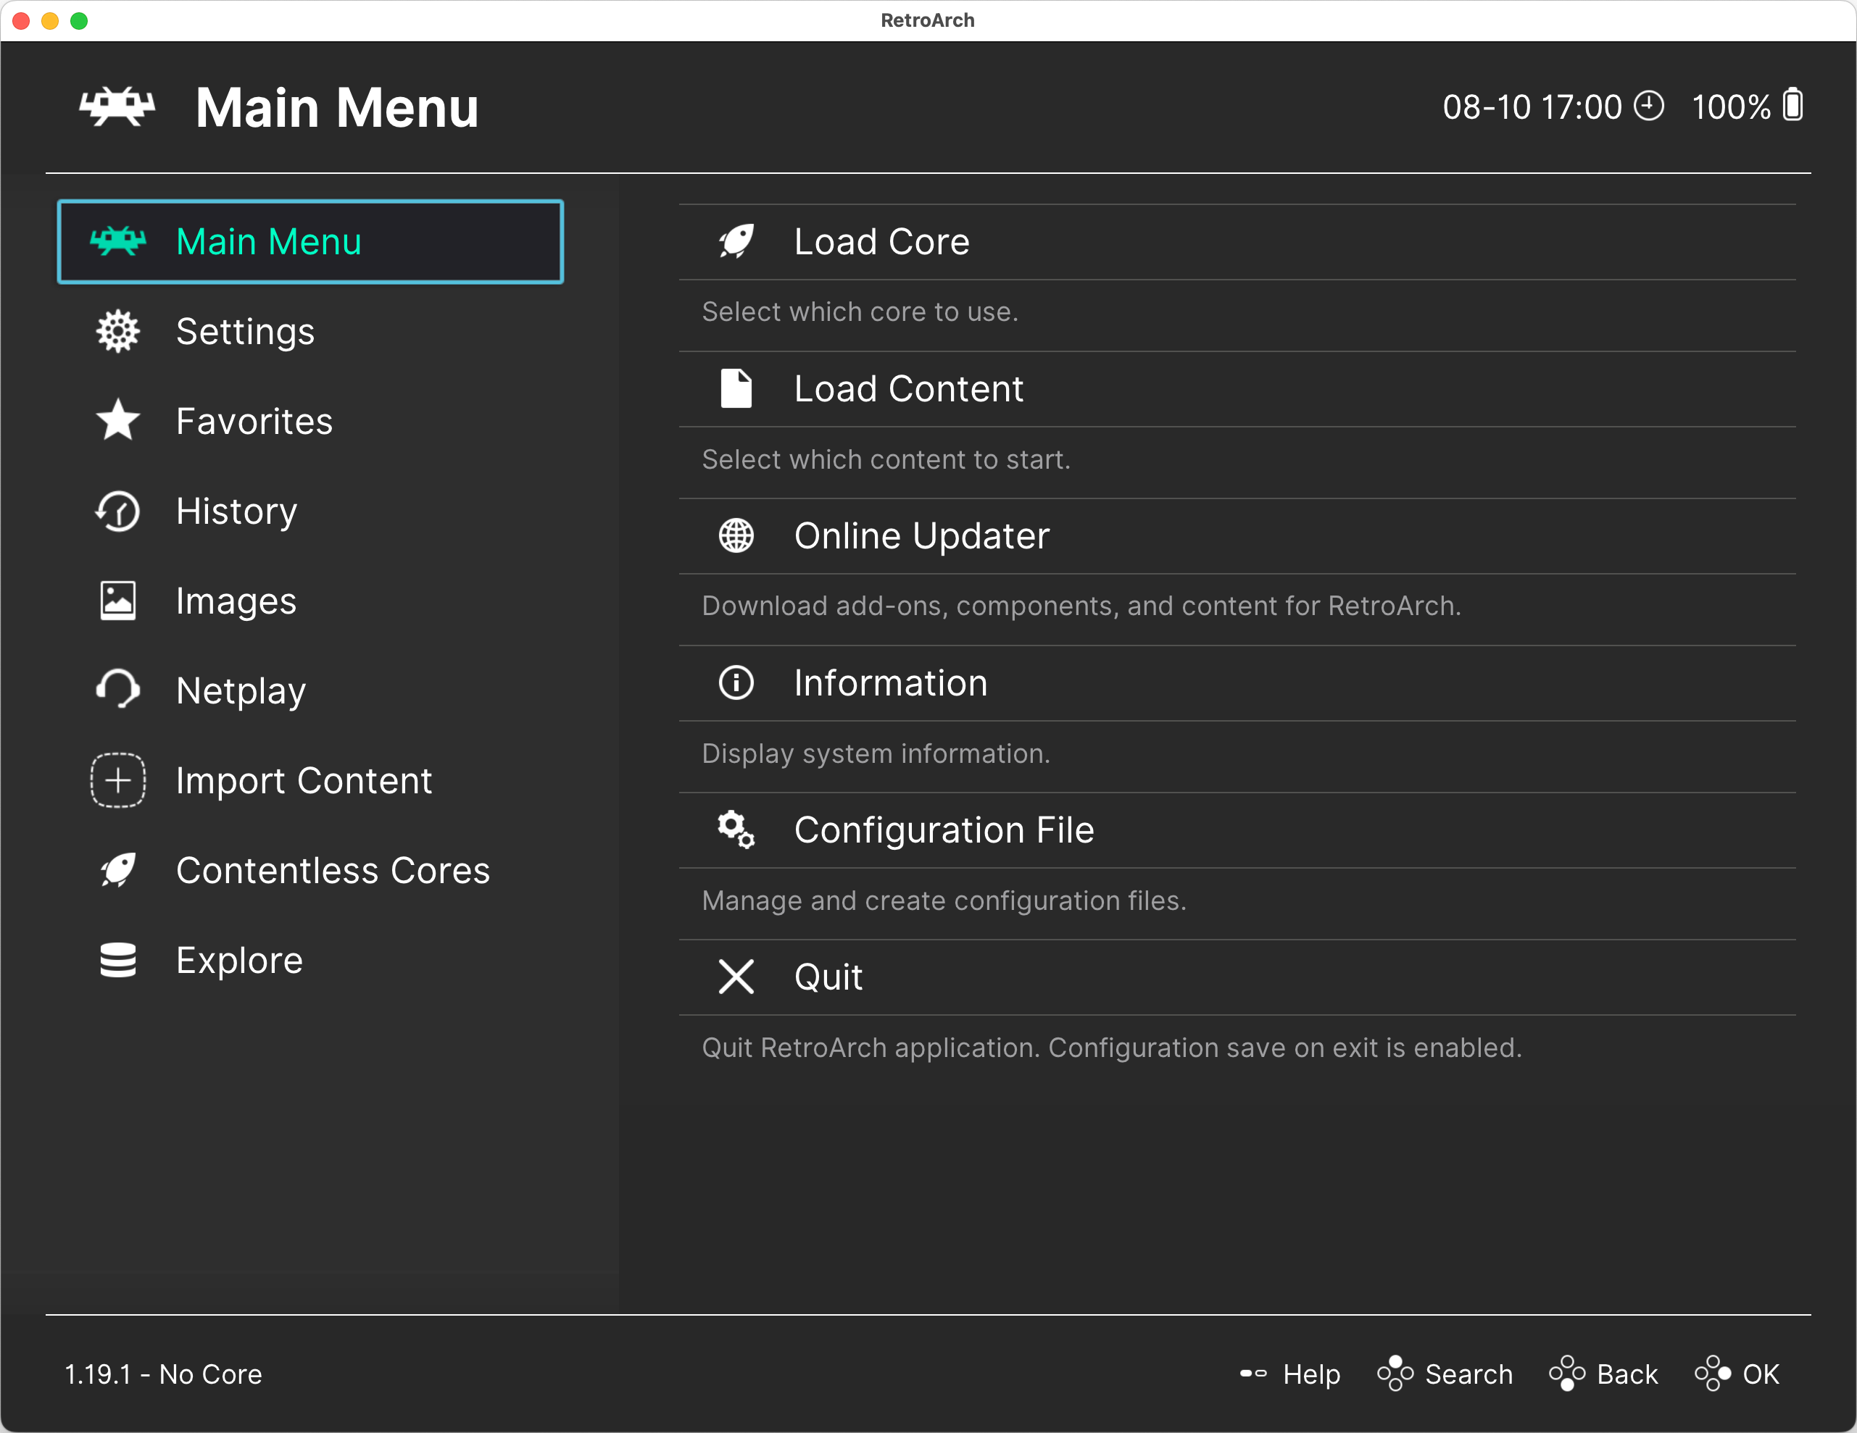Choose the Load Content menu entry

[x=1237, y=388]
